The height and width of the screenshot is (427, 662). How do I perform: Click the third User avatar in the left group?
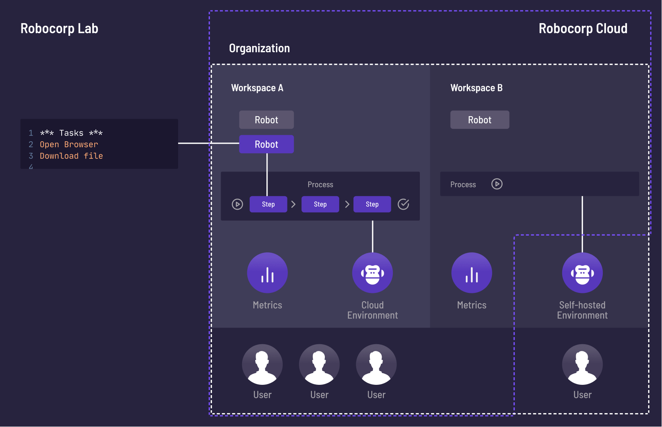pos(376,365)
